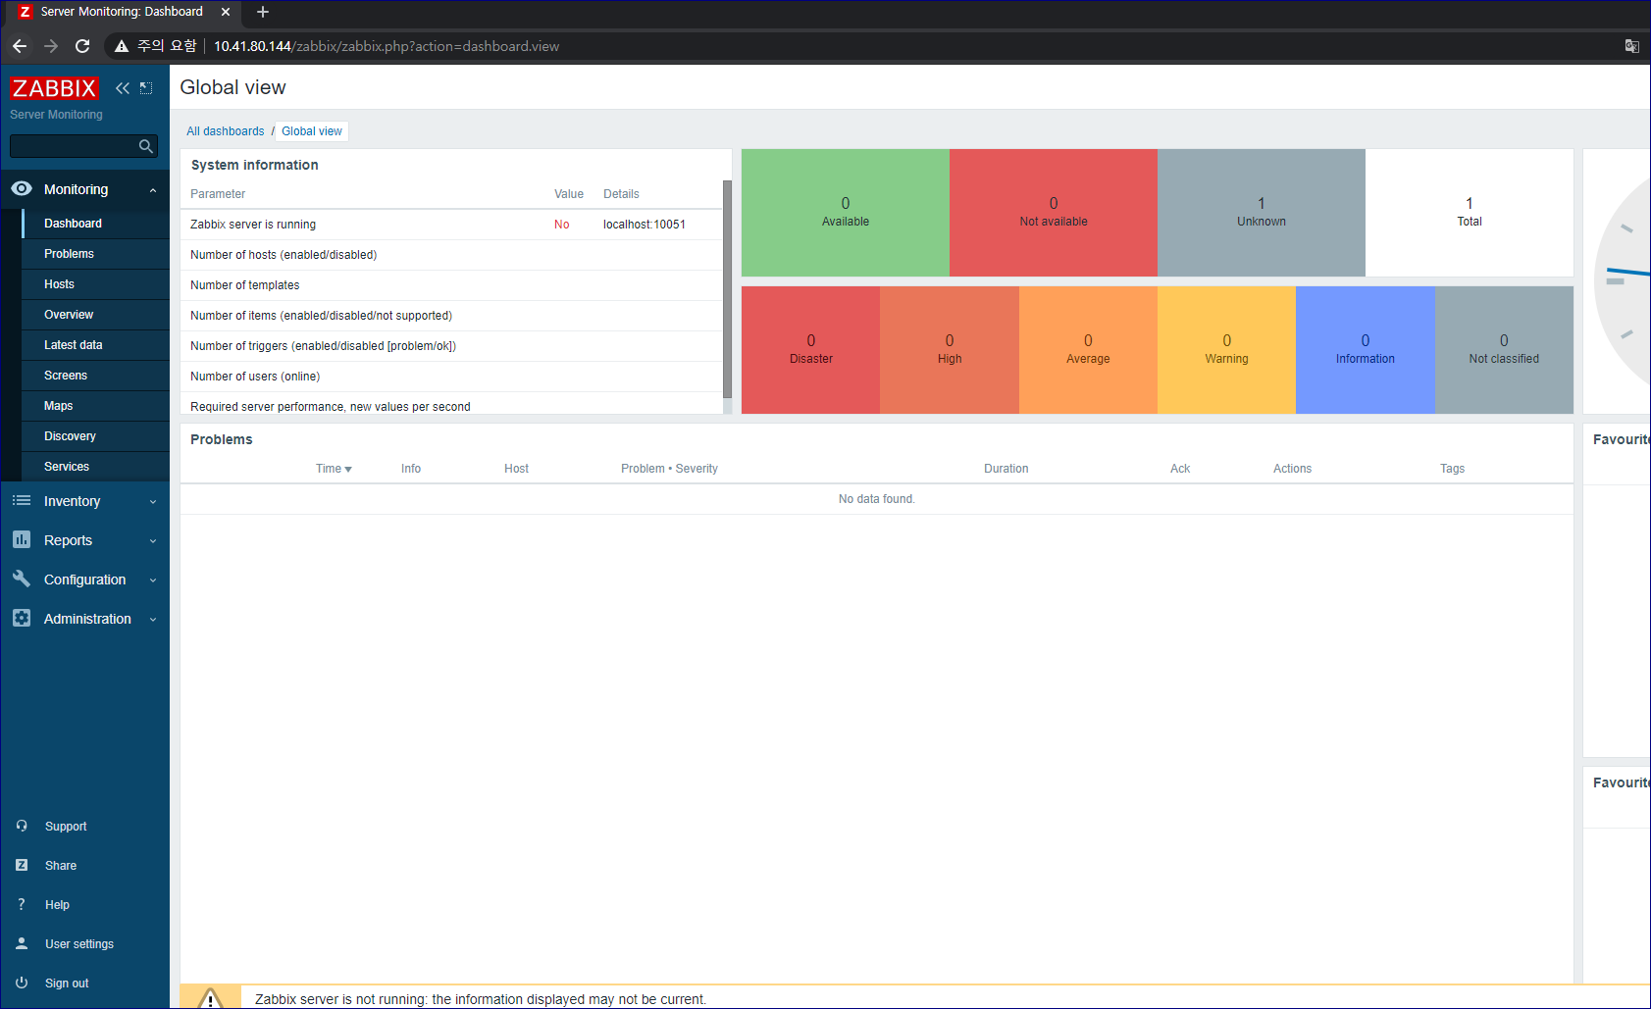Click the Monitoring eye icon
This screenshot has height=1009, width=1651.
[22, 188]
